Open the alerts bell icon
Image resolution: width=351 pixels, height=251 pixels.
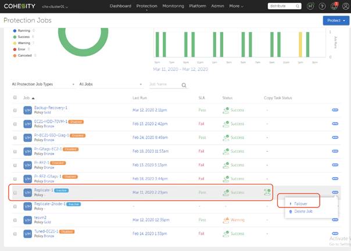coord(334,6)
